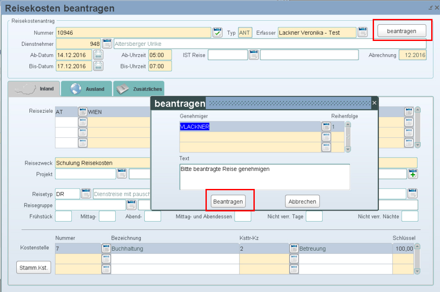Click the Bis-Datum field showing 17.12.2016
The height and width of the screenshot is (292, 440).
click(x=74, y=66)
